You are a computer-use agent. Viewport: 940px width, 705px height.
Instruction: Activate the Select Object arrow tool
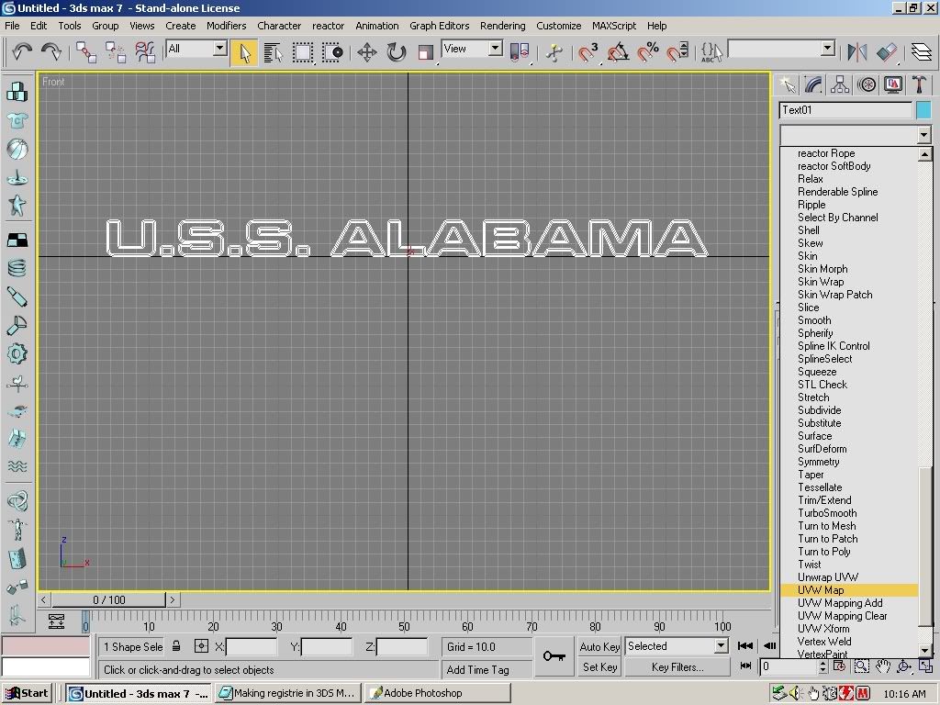click(x=244, y=52)
